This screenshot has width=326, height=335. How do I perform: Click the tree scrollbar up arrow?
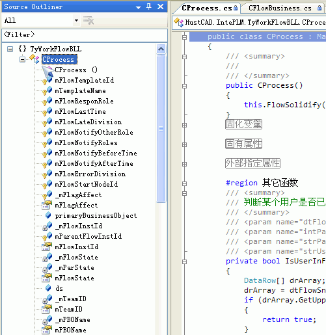tap(161, 49)
